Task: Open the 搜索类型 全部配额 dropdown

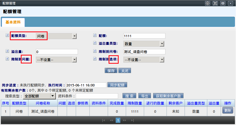Action: point(53,96)
